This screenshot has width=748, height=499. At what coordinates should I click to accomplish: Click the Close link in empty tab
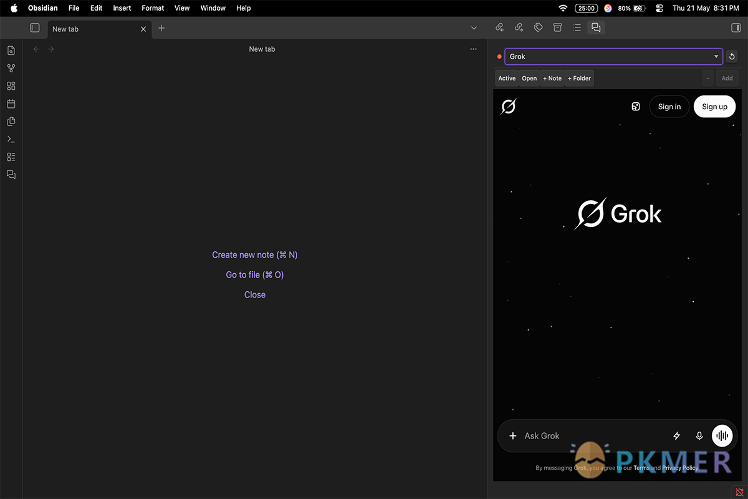(x=255, y=294)
